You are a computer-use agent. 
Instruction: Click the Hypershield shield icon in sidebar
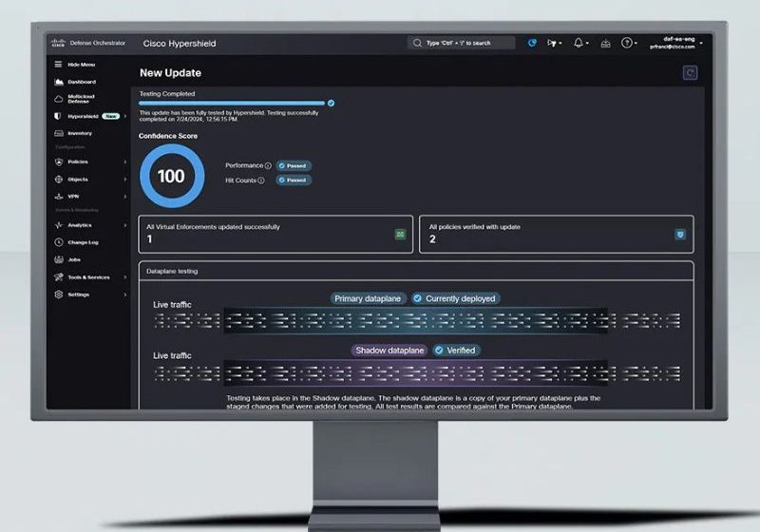58,116
